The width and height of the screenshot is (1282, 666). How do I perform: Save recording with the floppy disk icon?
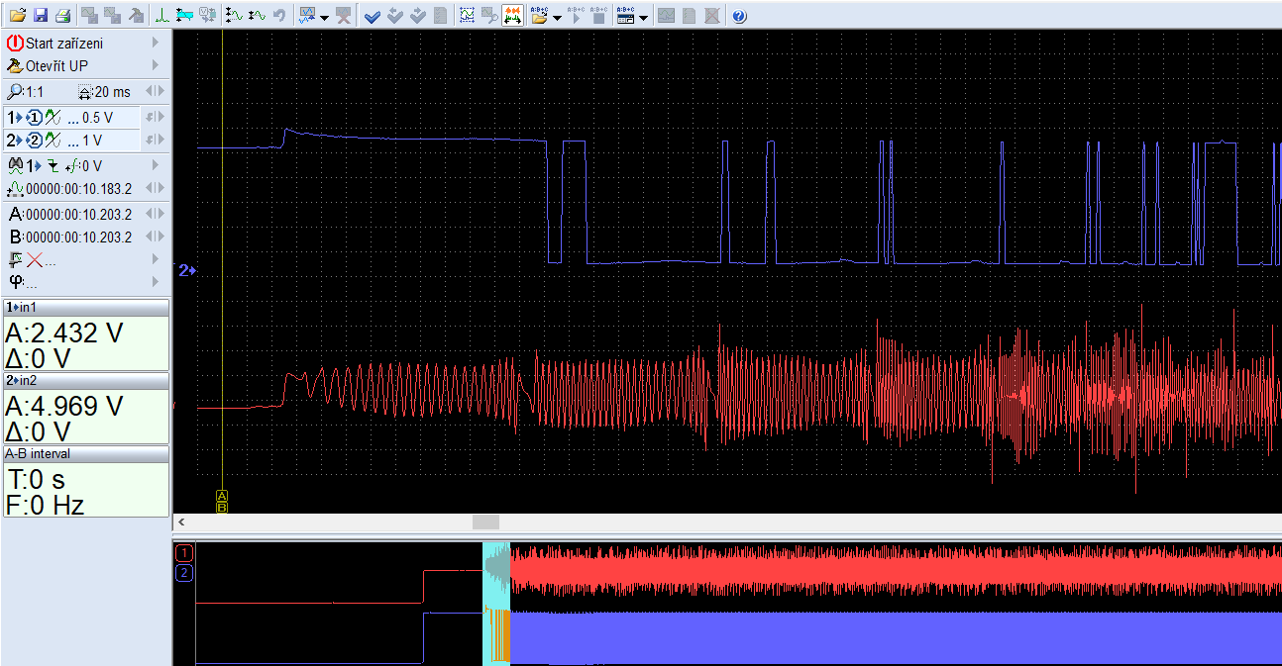pyautogui.click(x=40, y=16)
